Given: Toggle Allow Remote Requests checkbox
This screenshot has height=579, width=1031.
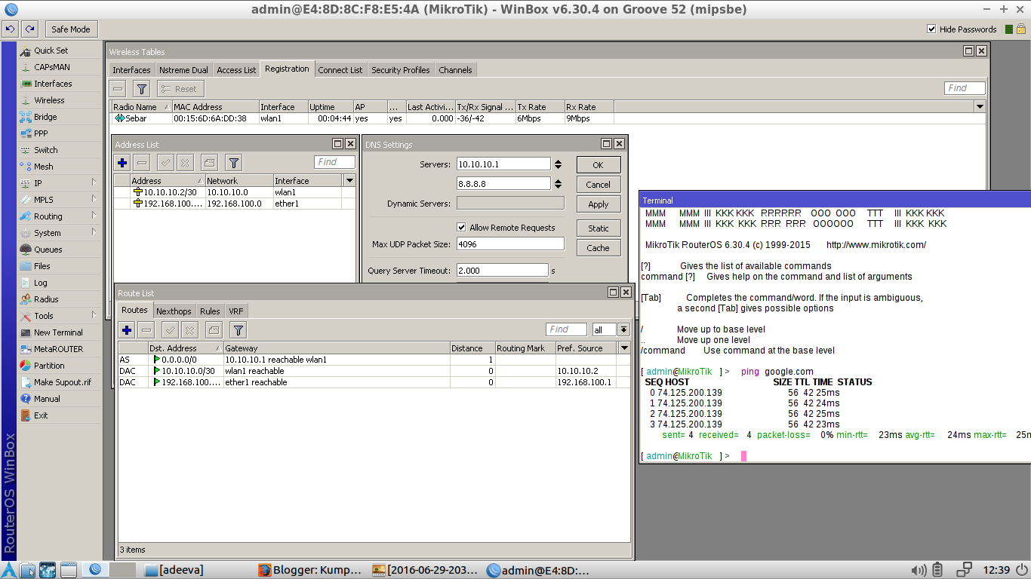Looking at the screenshot, I should tap(462, 228).
